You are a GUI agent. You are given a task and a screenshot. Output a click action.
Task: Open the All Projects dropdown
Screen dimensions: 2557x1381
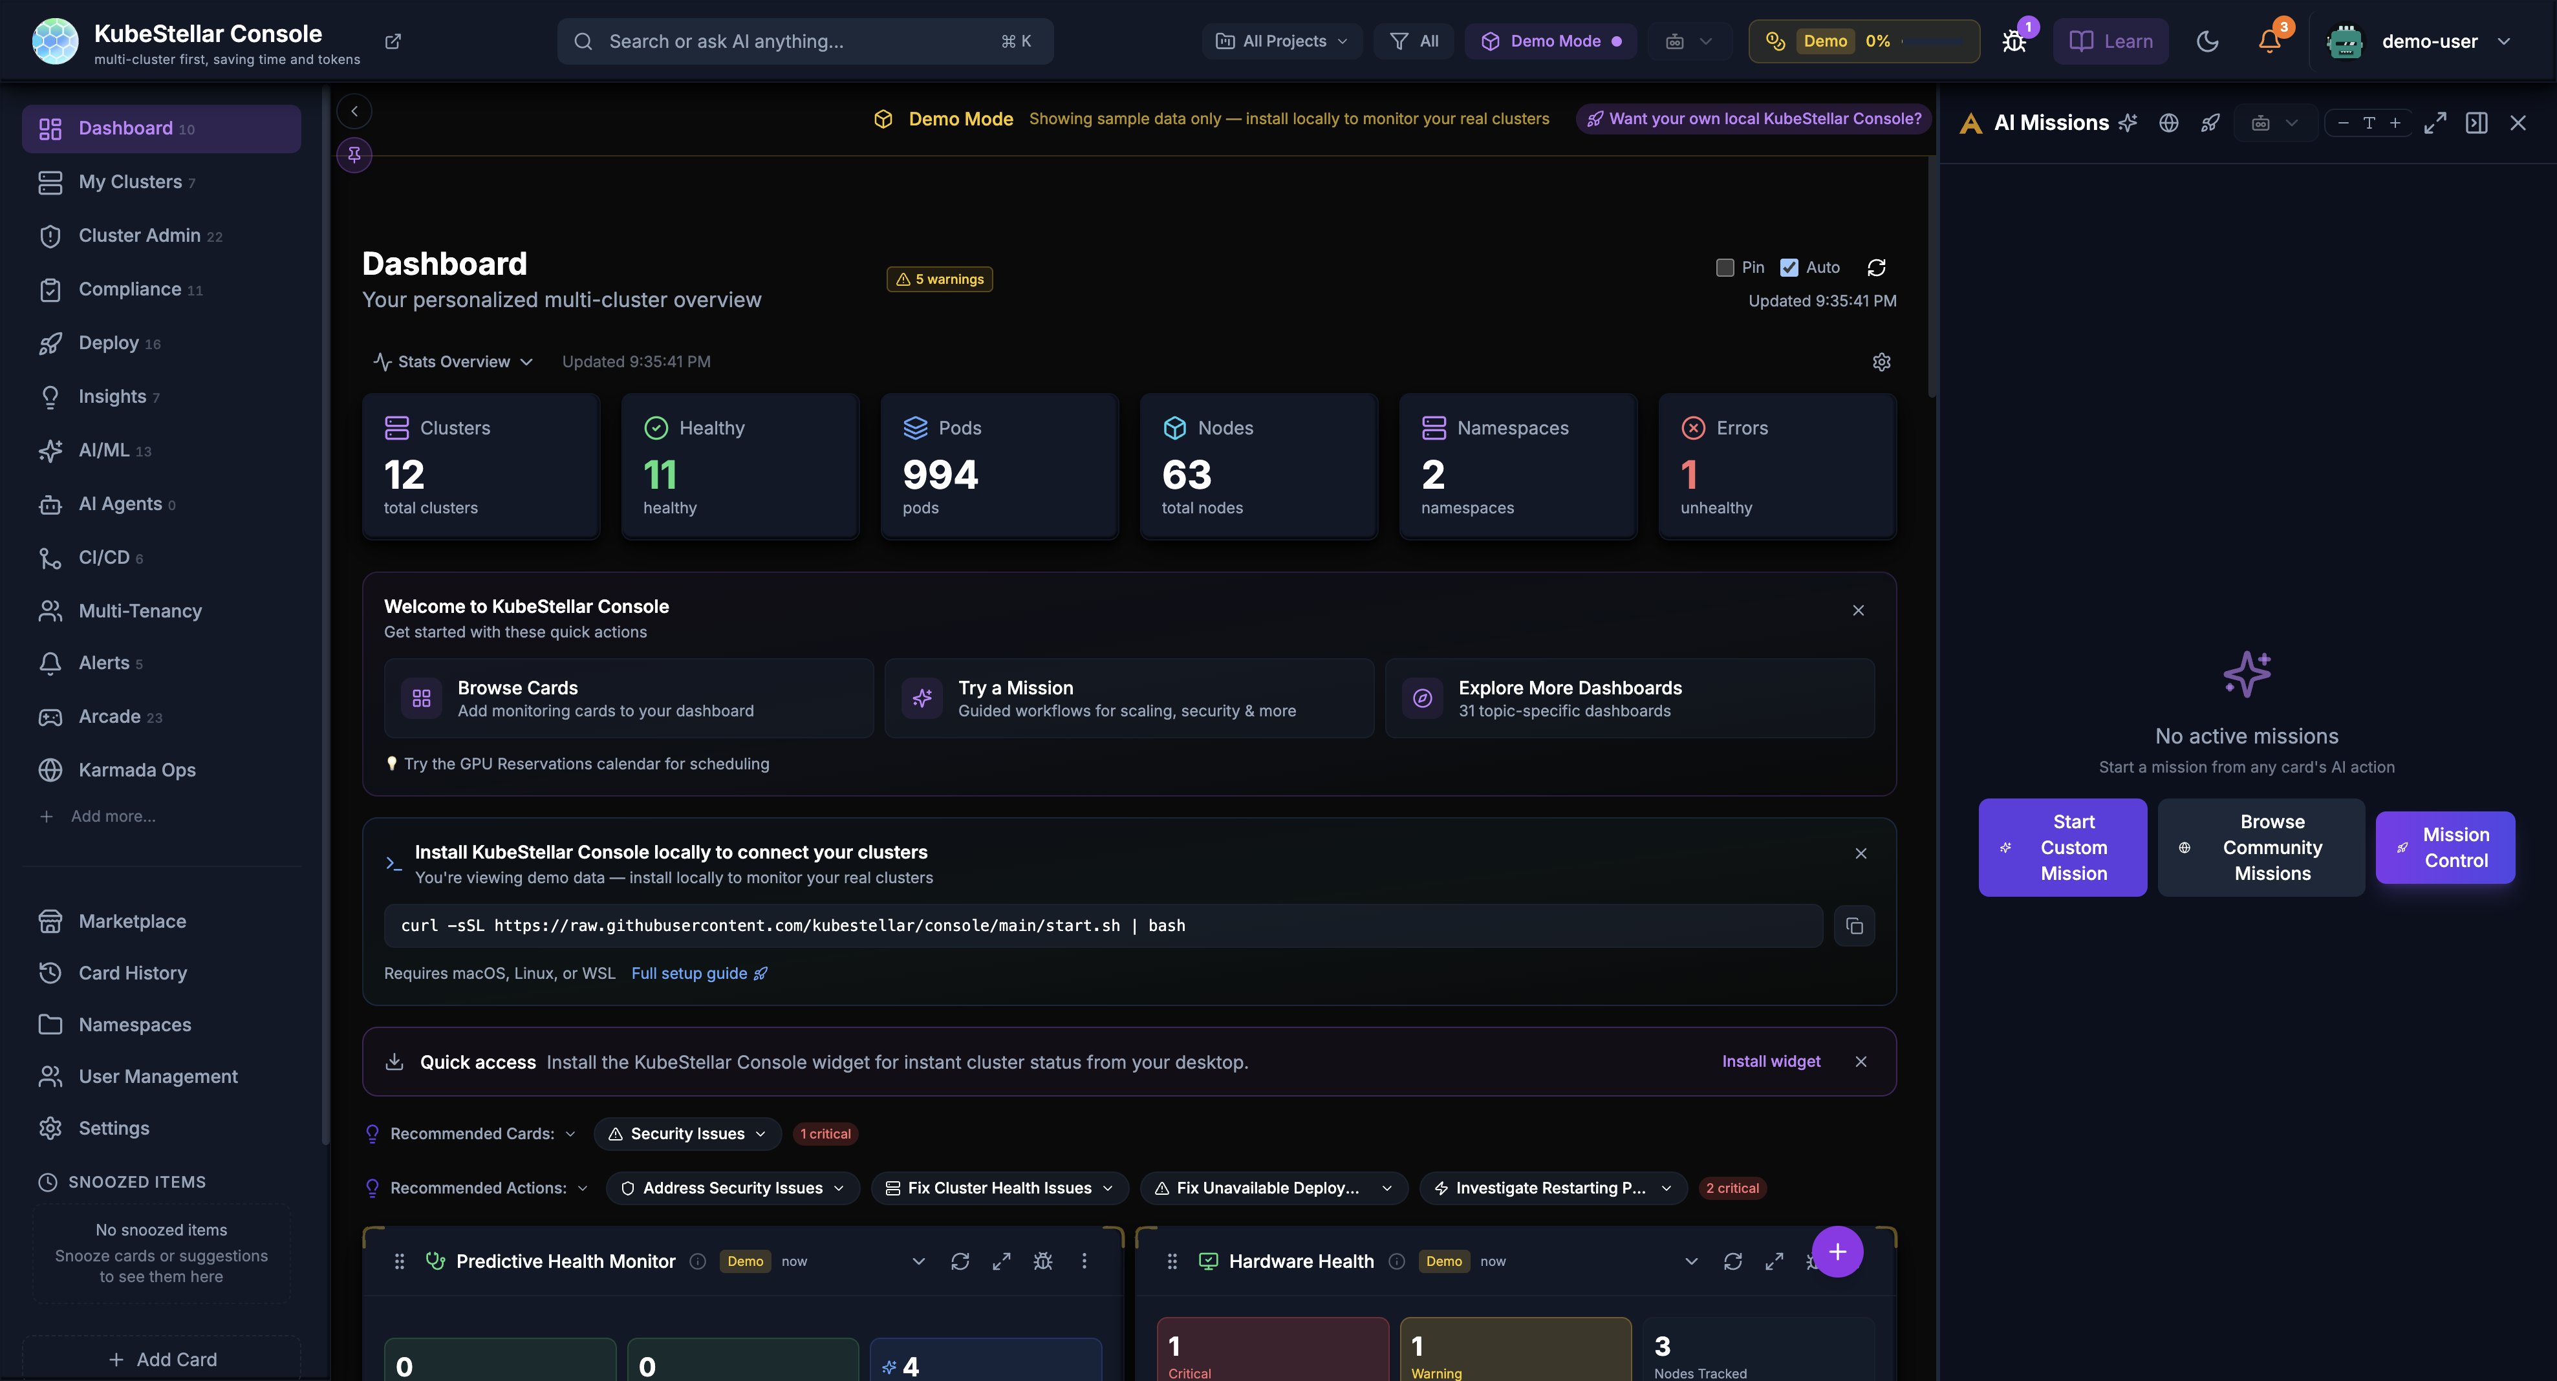(x=1282, y=41)
